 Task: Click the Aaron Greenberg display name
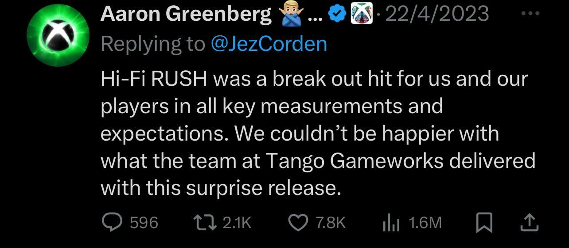[x=186, y=15]
